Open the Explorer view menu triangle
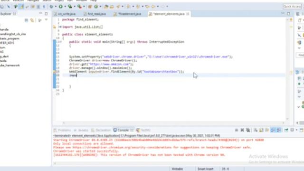The image size is (304, 171). pos(46,20)
